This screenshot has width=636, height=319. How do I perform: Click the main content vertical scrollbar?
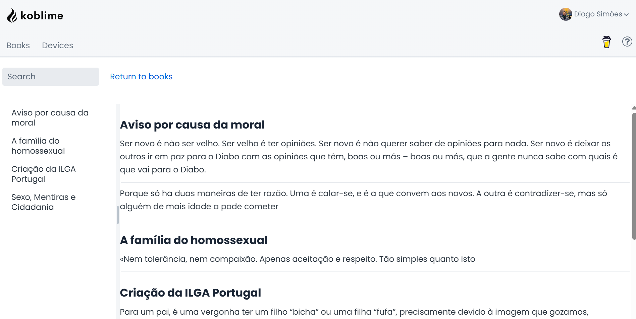(x=634, y=176)
